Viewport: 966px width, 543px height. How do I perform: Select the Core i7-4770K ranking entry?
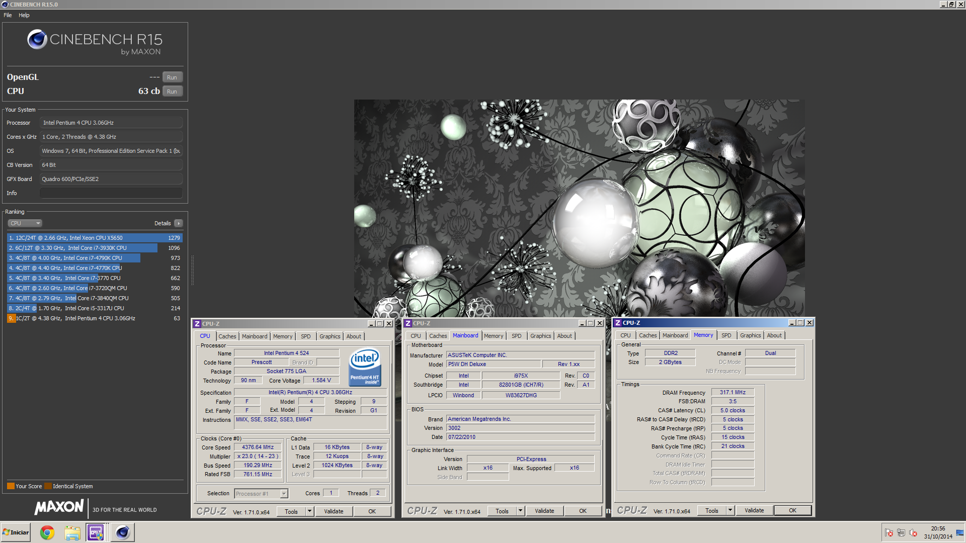[95, 268]
